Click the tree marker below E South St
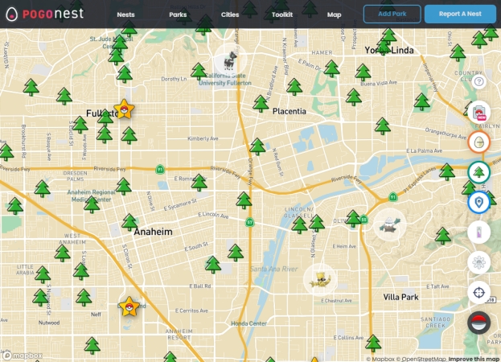Screen dimensions: 501x362 tap(213, 265)
